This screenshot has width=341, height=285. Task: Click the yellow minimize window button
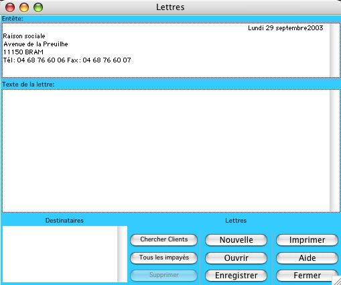click(x=24, y=7)
